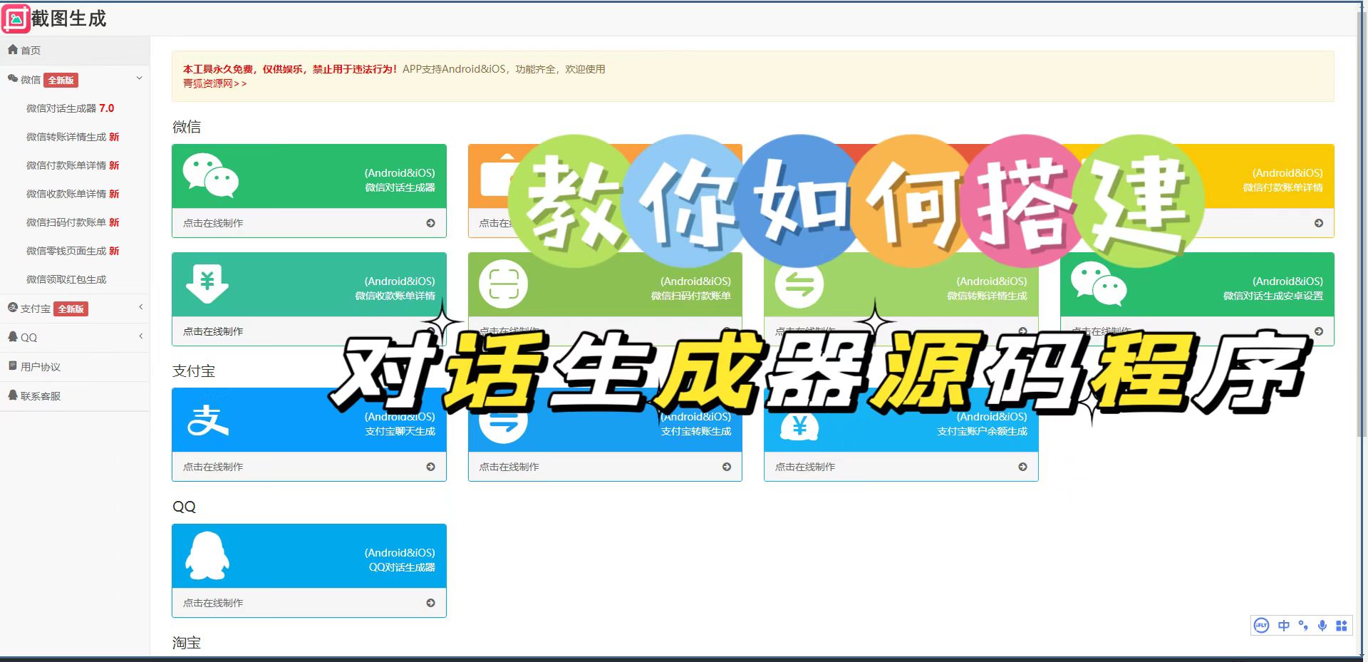1368x662 pixels.
Task: Click WeChat icon on 微信对话生成安卓设置 card
Action: click(x=1099, y=284)
